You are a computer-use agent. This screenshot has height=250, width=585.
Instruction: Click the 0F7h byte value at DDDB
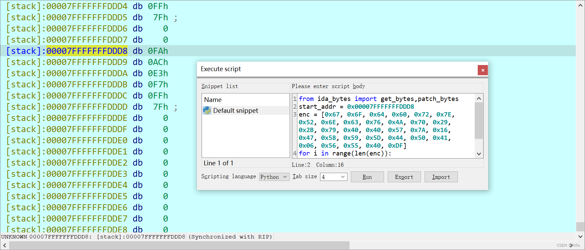coord(158,84)
